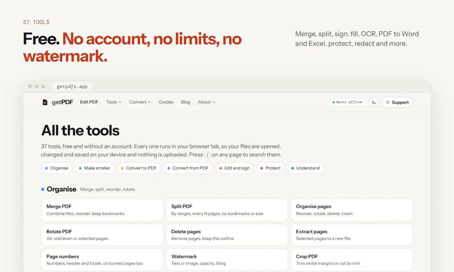Viewport: 454px width, 272px height.
Task: Go to Edit PDF in navigation
Action: 89,102
